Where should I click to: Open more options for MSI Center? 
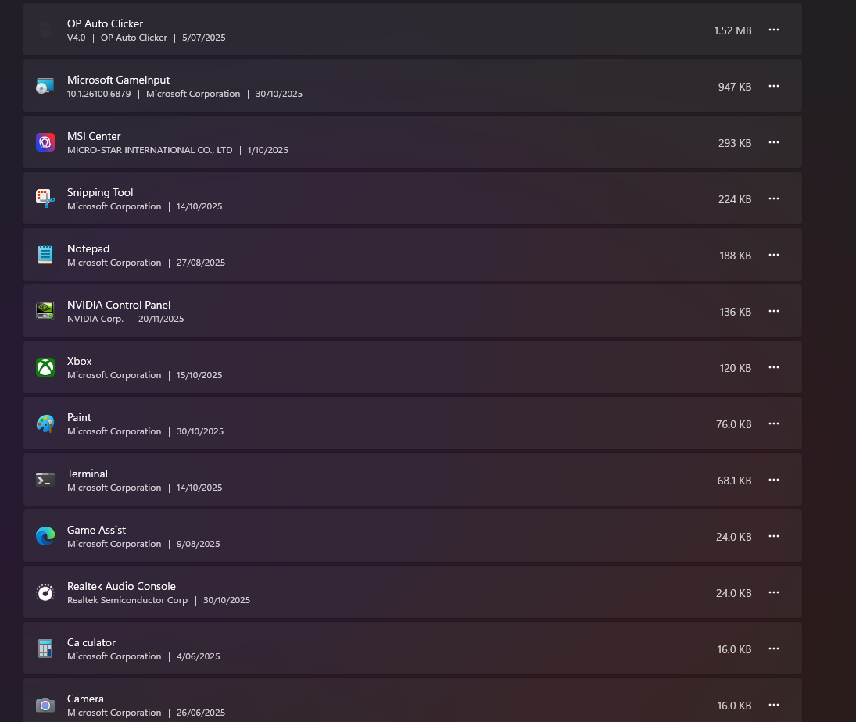coord(774,142)
